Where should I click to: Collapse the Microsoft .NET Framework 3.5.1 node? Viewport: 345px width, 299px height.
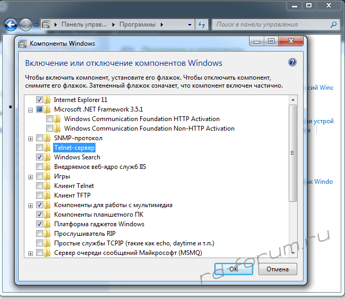[x=30, y=109]
